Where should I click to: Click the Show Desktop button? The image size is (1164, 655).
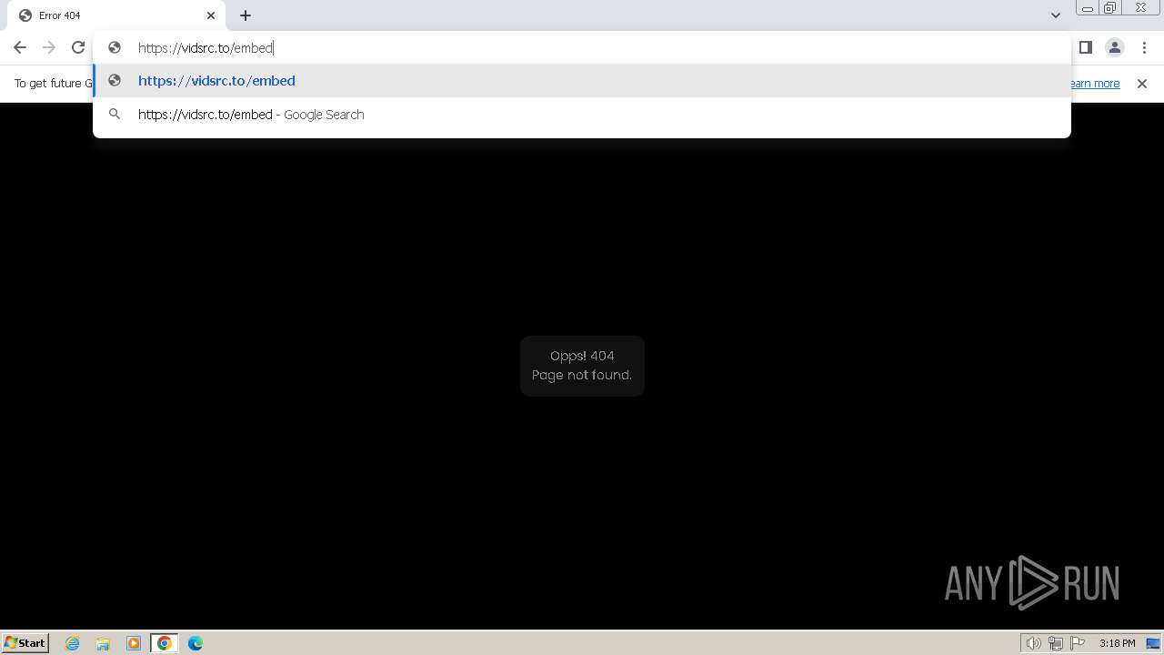coord(1154,643)
